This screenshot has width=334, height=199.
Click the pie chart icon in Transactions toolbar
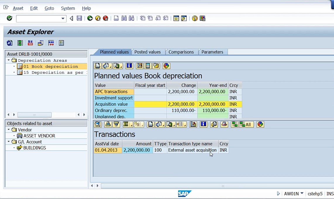click(x=260, y=124)
